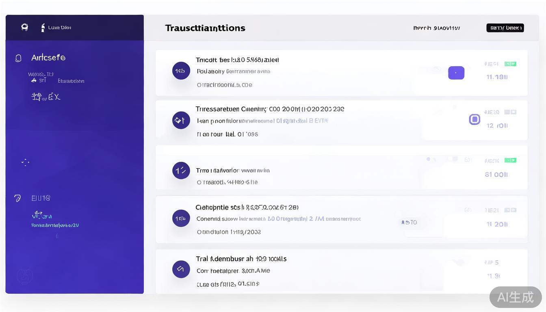This screenshot has height=312, width=546.
Task: Click the round avatar icon on second transaction
Action: pos(181,120)
